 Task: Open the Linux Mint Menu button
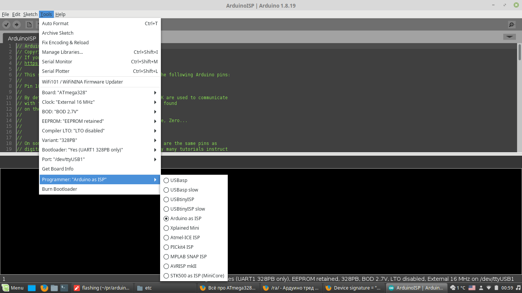[x=13, y=288]
